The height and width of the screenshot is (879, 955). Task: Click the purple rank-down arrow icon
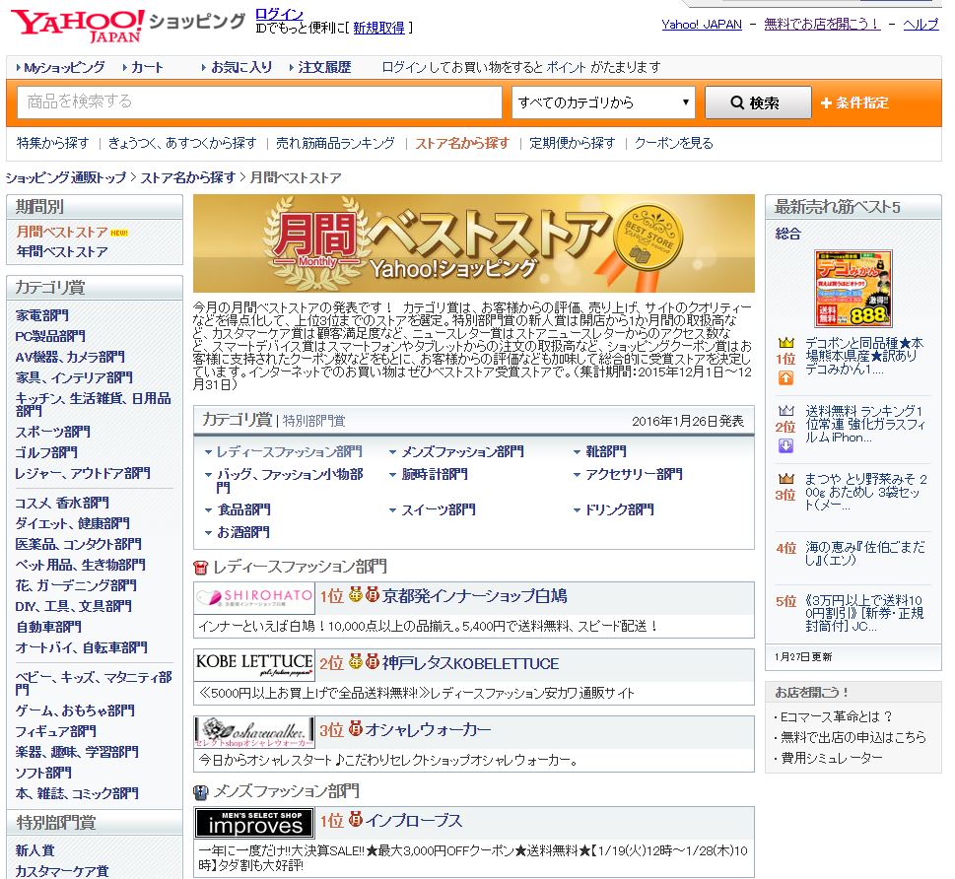pos(785,445)
